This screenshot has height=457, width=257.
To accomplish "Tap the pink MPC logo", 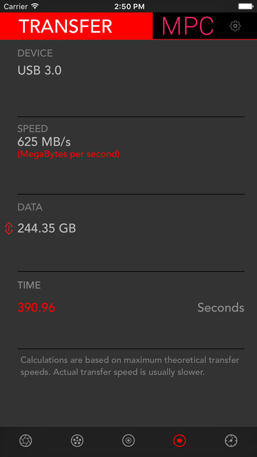I will tap(188, 26).
